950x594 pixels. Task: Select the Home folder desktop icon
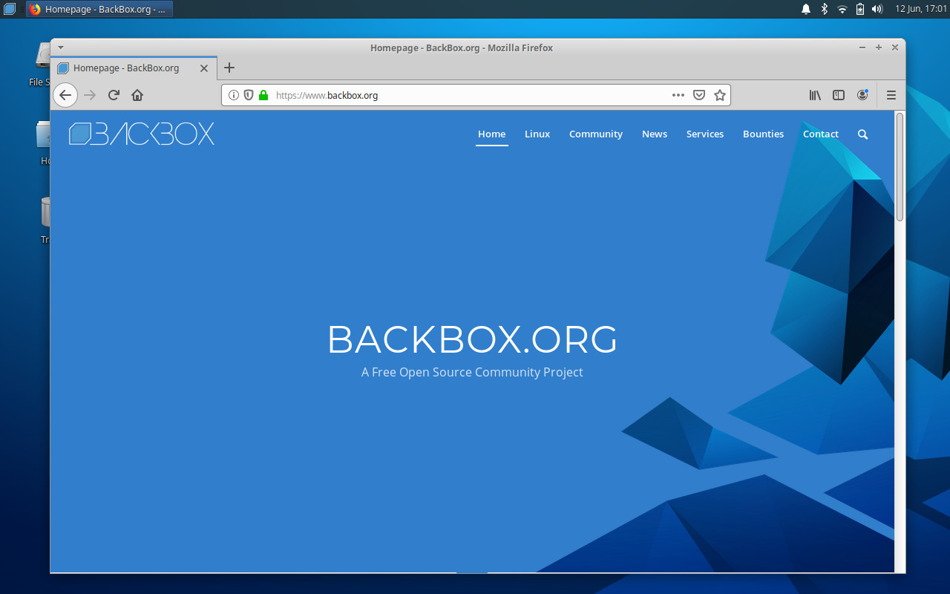click(43, 143)
